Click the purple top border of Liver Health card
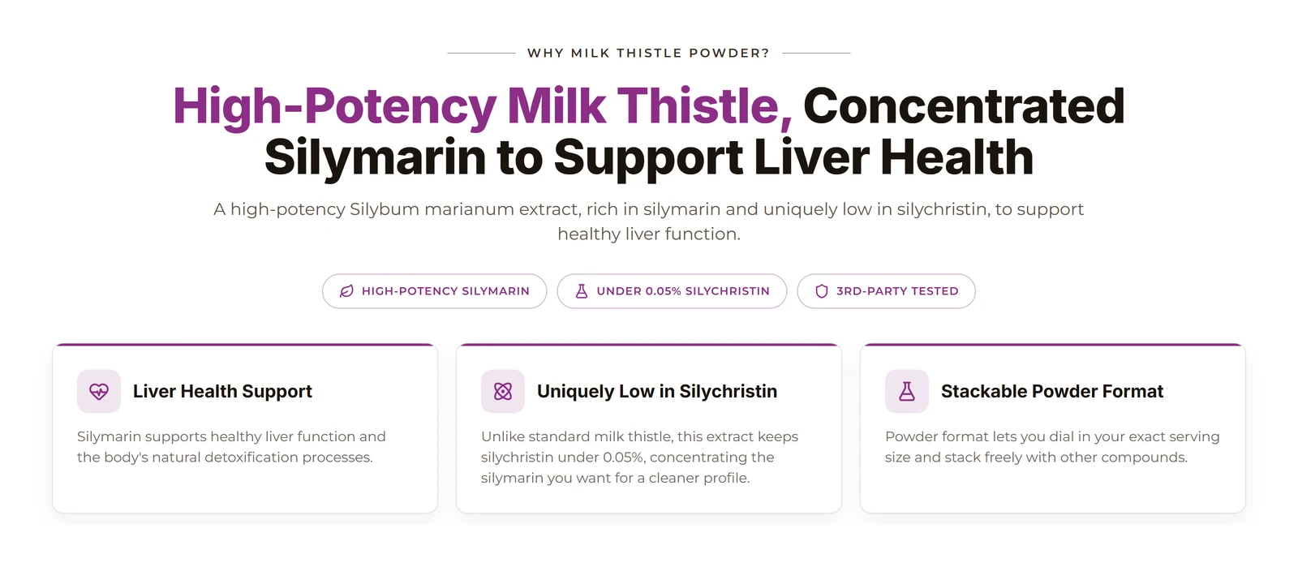Viewport: 1298px width, 567px height. [x=245, y=345]
